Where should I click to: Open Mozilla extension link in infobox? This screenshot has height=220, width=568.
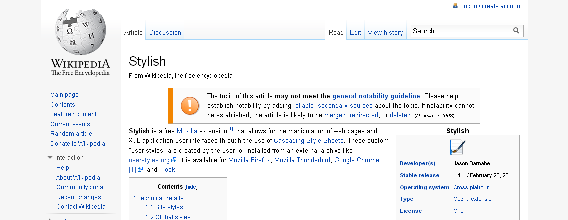[474, 199]
